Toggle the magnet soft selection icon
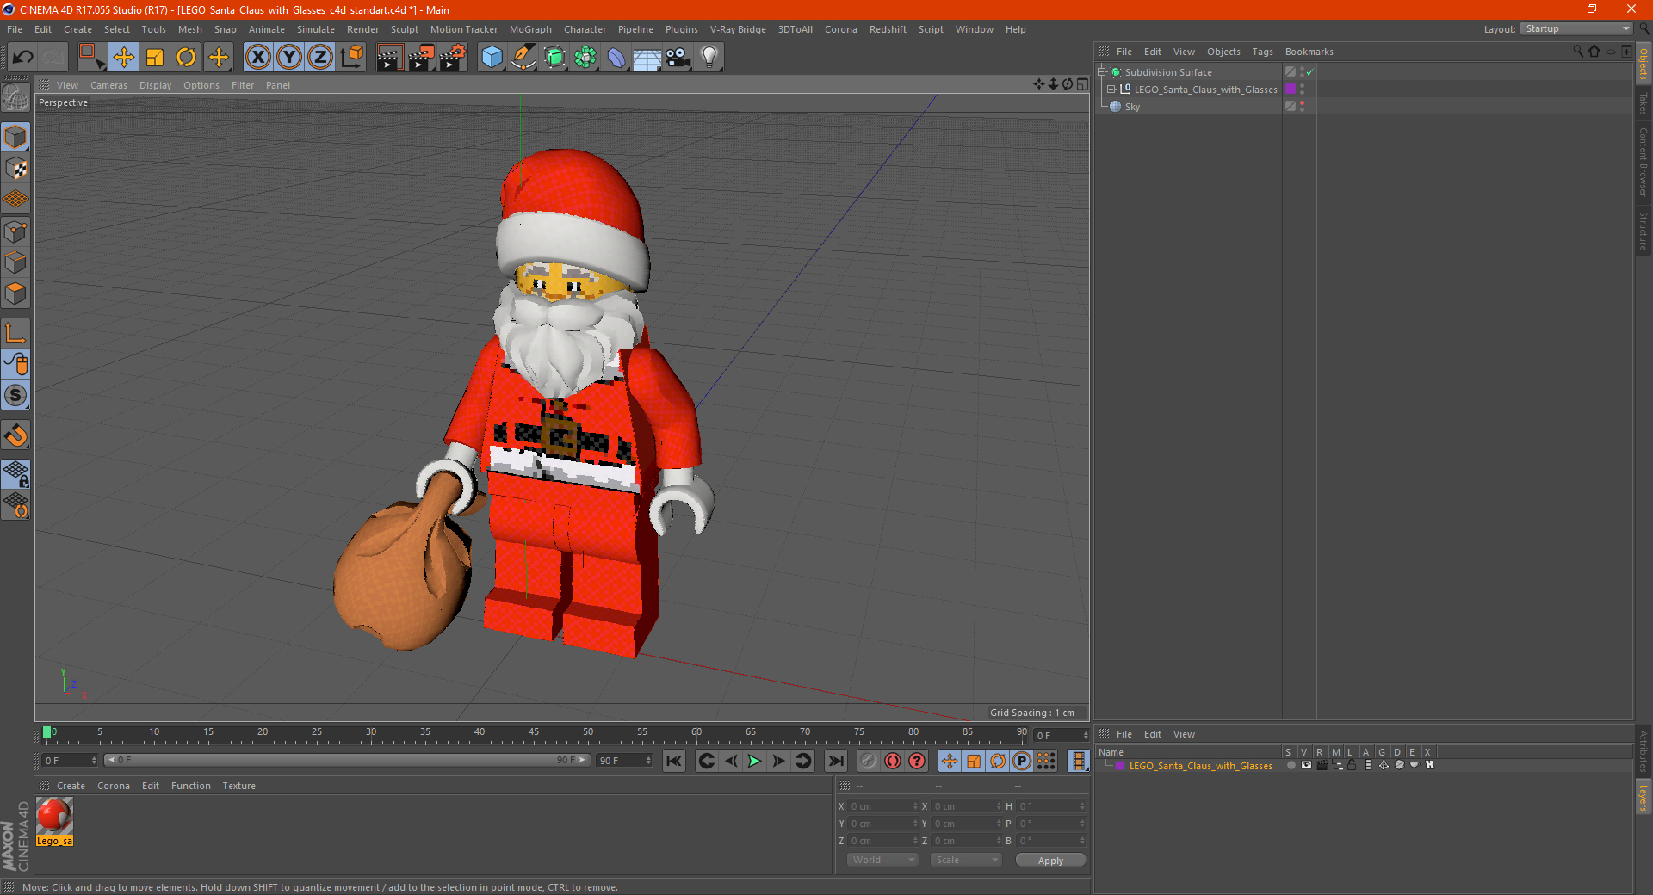1653x895 pixels. [x=15, y=435]
